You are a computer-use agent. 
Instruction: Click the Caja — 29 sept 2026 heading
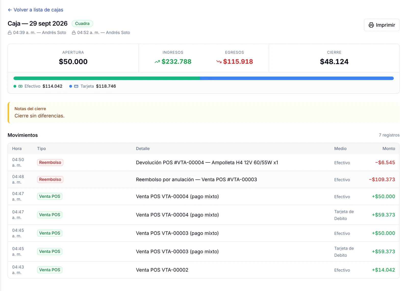click(x=37, y=23)
